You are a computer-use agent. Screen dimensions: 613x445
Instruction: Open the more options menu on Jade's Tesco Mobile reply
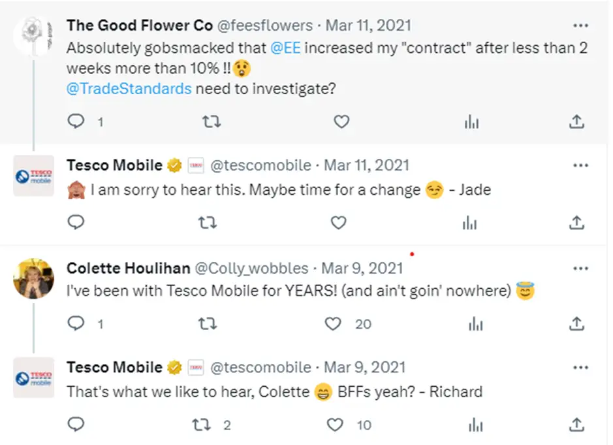(580, 165)
